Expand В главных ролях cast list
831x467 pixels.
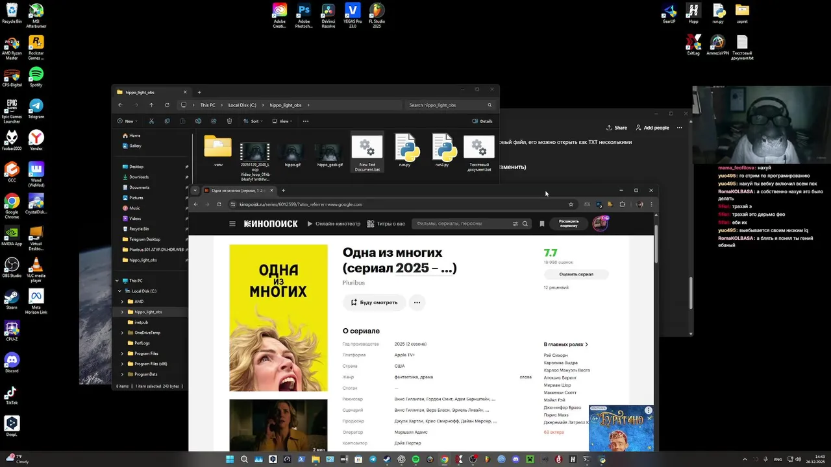[566, 344]
